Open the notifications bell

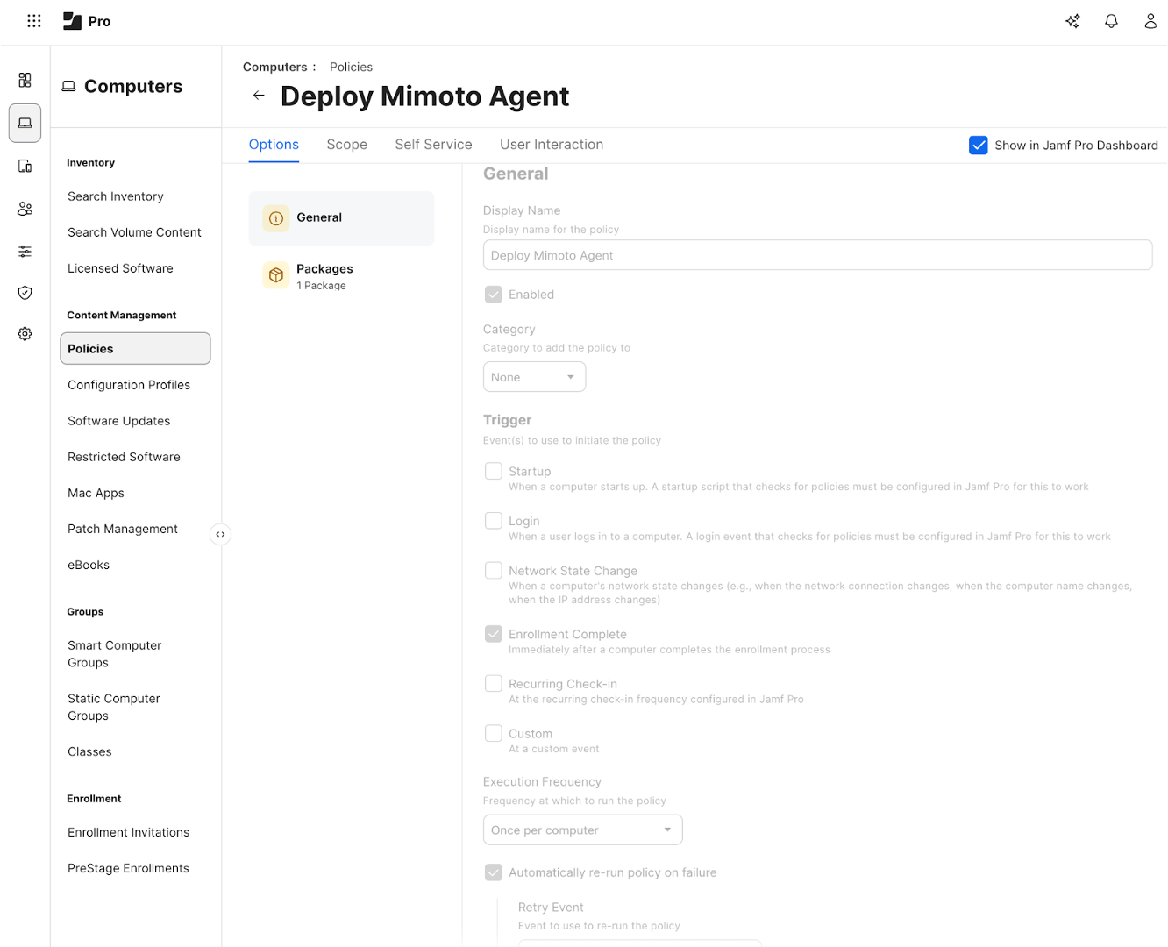[x=1111, y=21]
